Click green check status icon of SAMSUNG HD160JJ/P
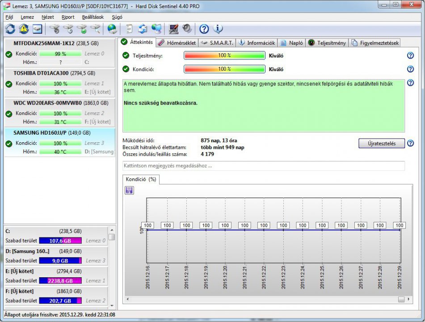Viewport: 425px width, 322px height. (x=8, y=144)
